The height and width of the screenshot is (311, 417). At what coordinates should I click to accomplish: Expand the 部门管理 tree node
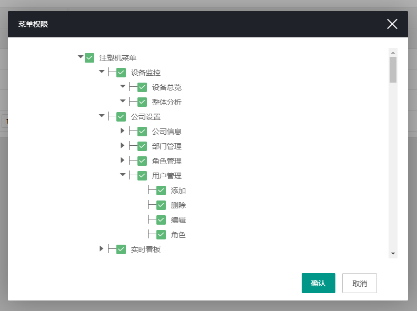tap(123, 145)
